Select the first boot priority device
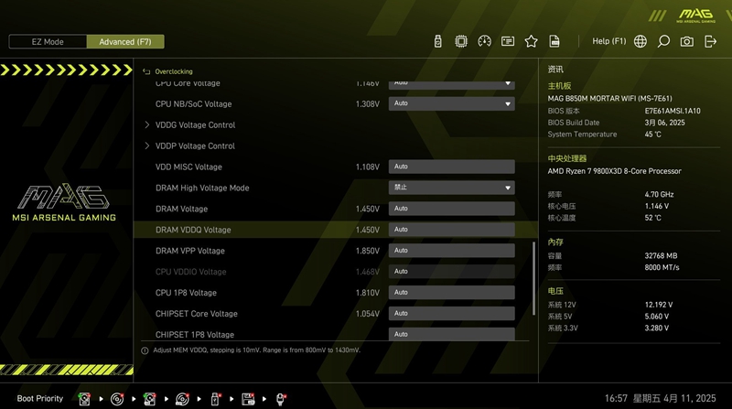 [84, 399]
